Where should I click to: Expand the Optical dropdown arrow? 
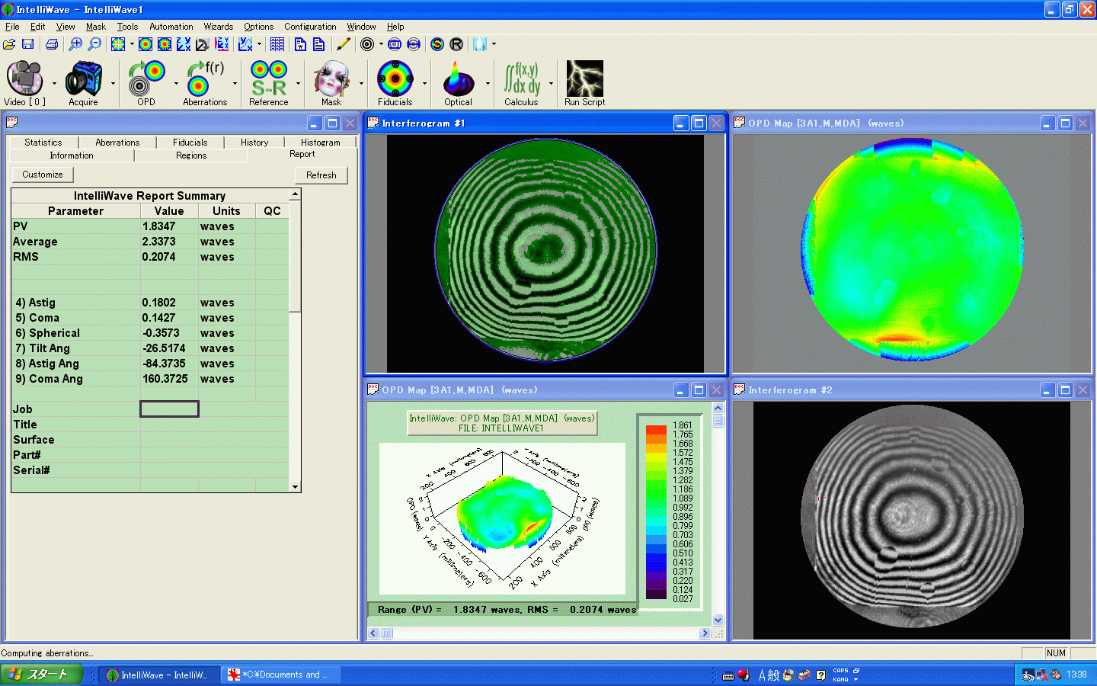pyautogui.click(x=488, y=83)
